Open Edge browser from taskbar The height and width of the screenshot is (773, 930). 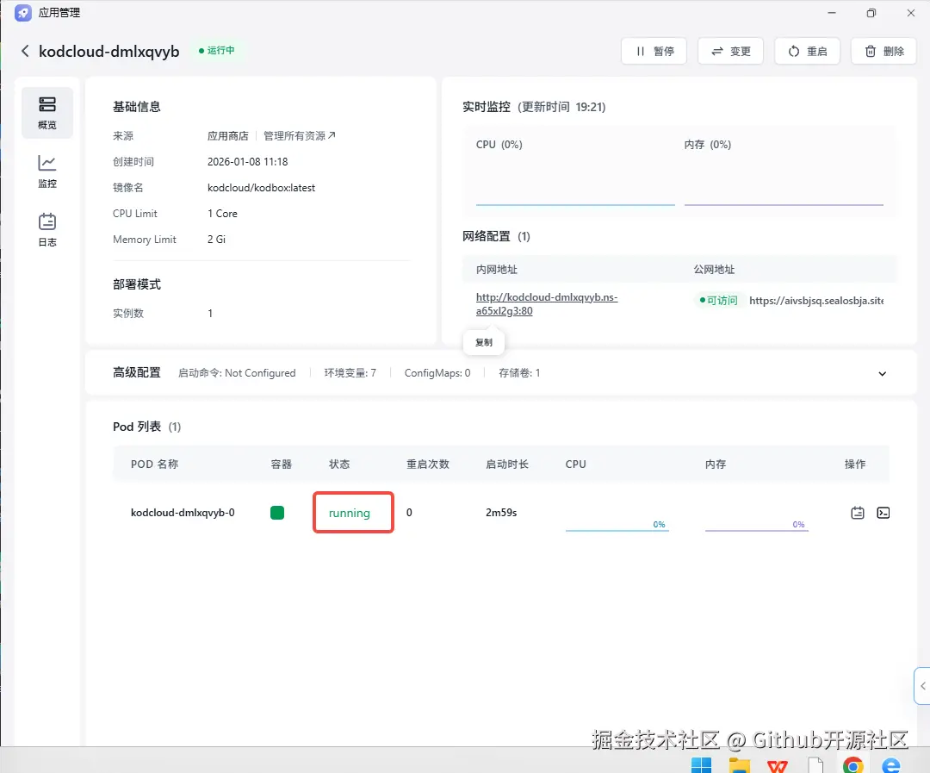891,765
